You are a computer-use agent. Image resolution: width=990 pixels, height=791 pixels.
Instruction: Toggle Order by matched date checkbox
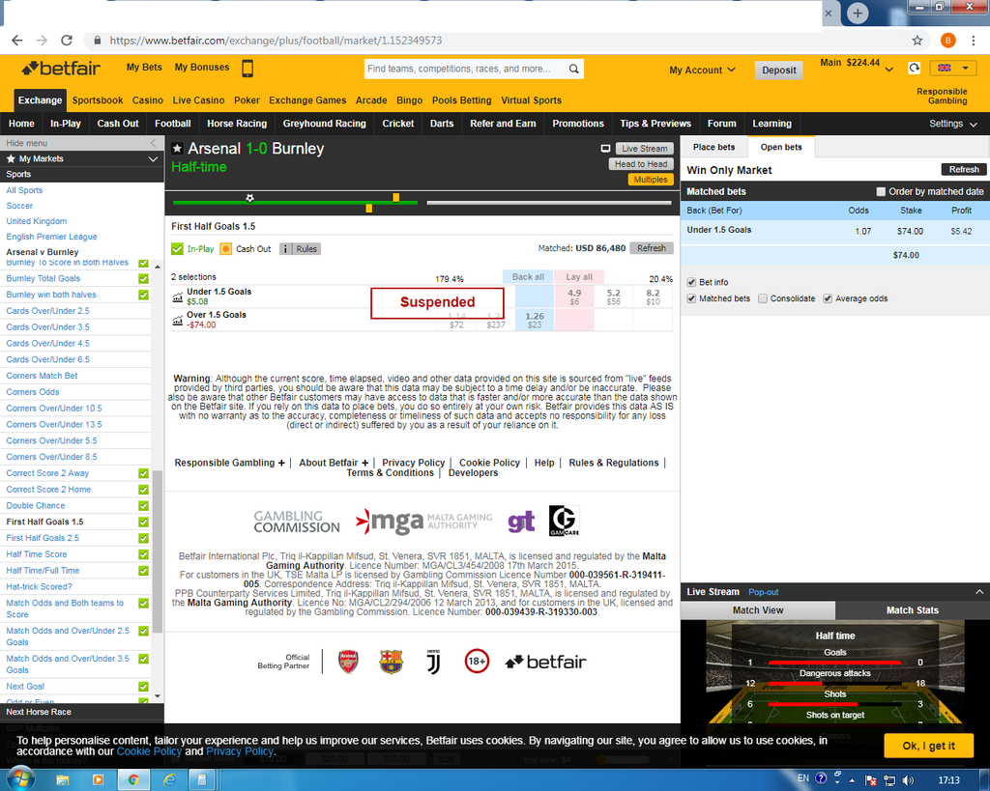pyautogui.click(x=881, y=191)
